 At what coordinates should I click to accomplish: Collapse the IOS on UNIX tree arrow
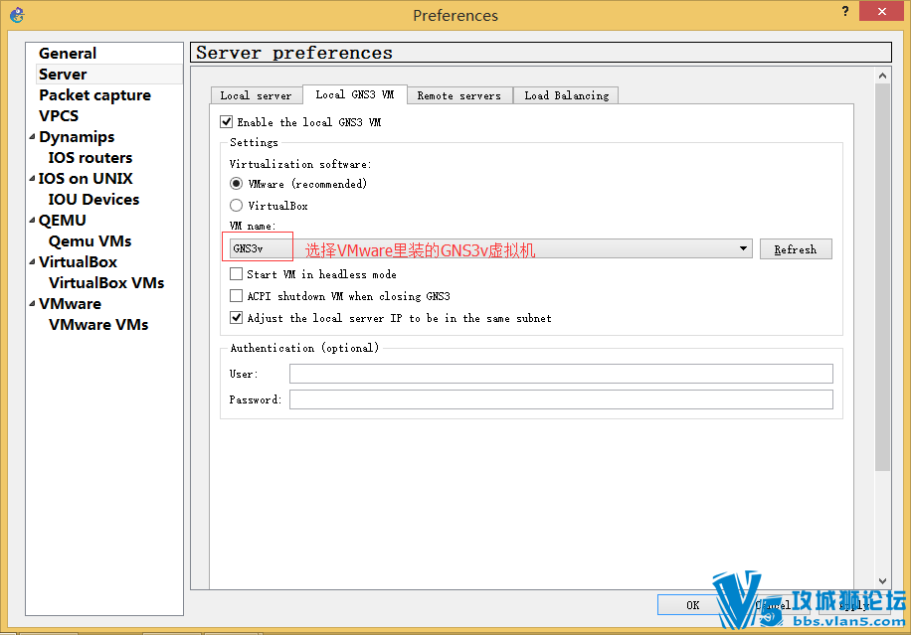pos(32,179)
